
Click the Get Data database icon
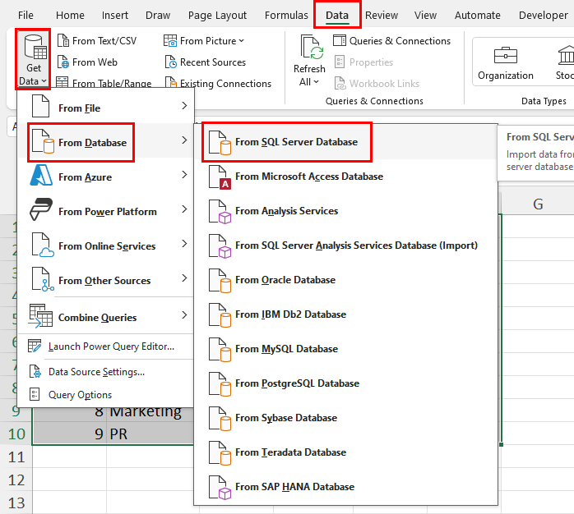point(35,47)
